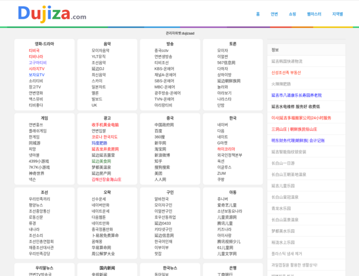The height and width of the screenshot is (276, 359).
Task: Click the Dujiza.com logo
Action: (x=52, y=14)
